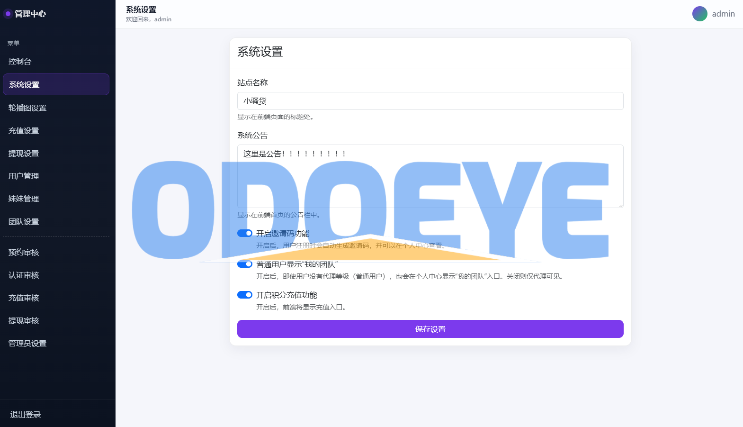Click the 保存设置 button

pyautogui.click(x=430, y=329)
